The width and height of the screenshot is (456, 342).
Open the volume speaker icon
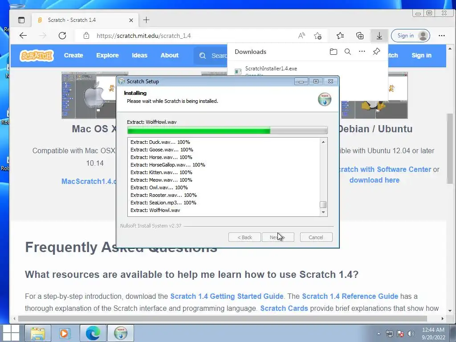pos(411,334)
